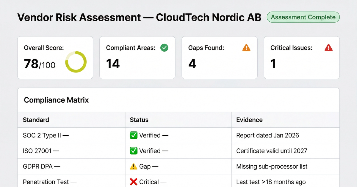
Task: Click the overall score donut chart
Action: click(76, 62)
